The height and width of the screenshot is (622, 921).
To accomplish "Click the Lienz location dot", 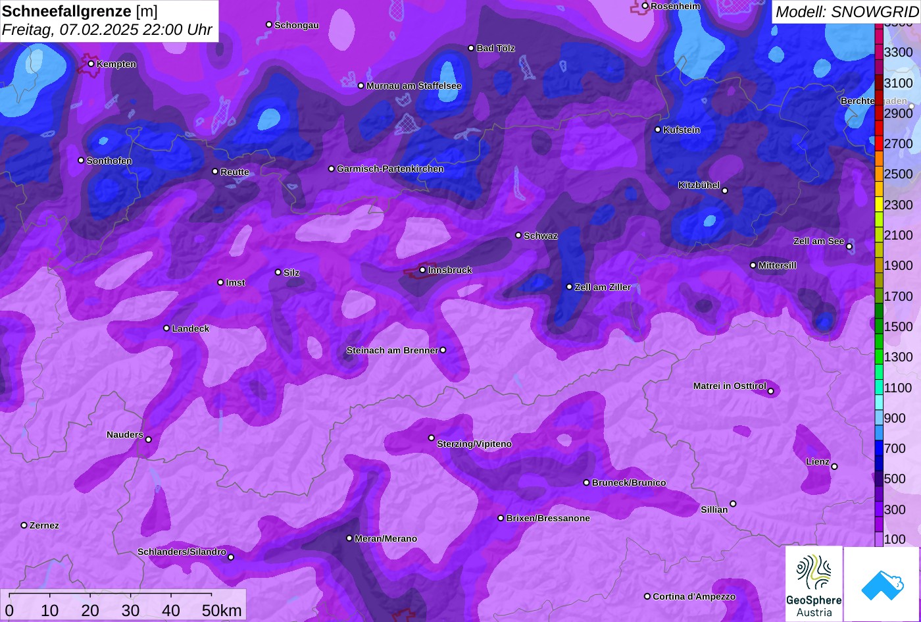I will tap(834, 467).
